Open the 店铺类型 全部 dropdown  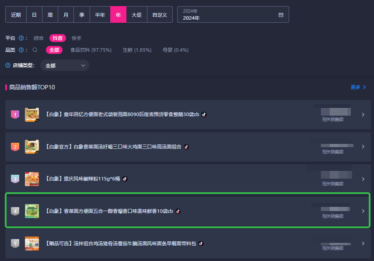(x=65, y=65)
